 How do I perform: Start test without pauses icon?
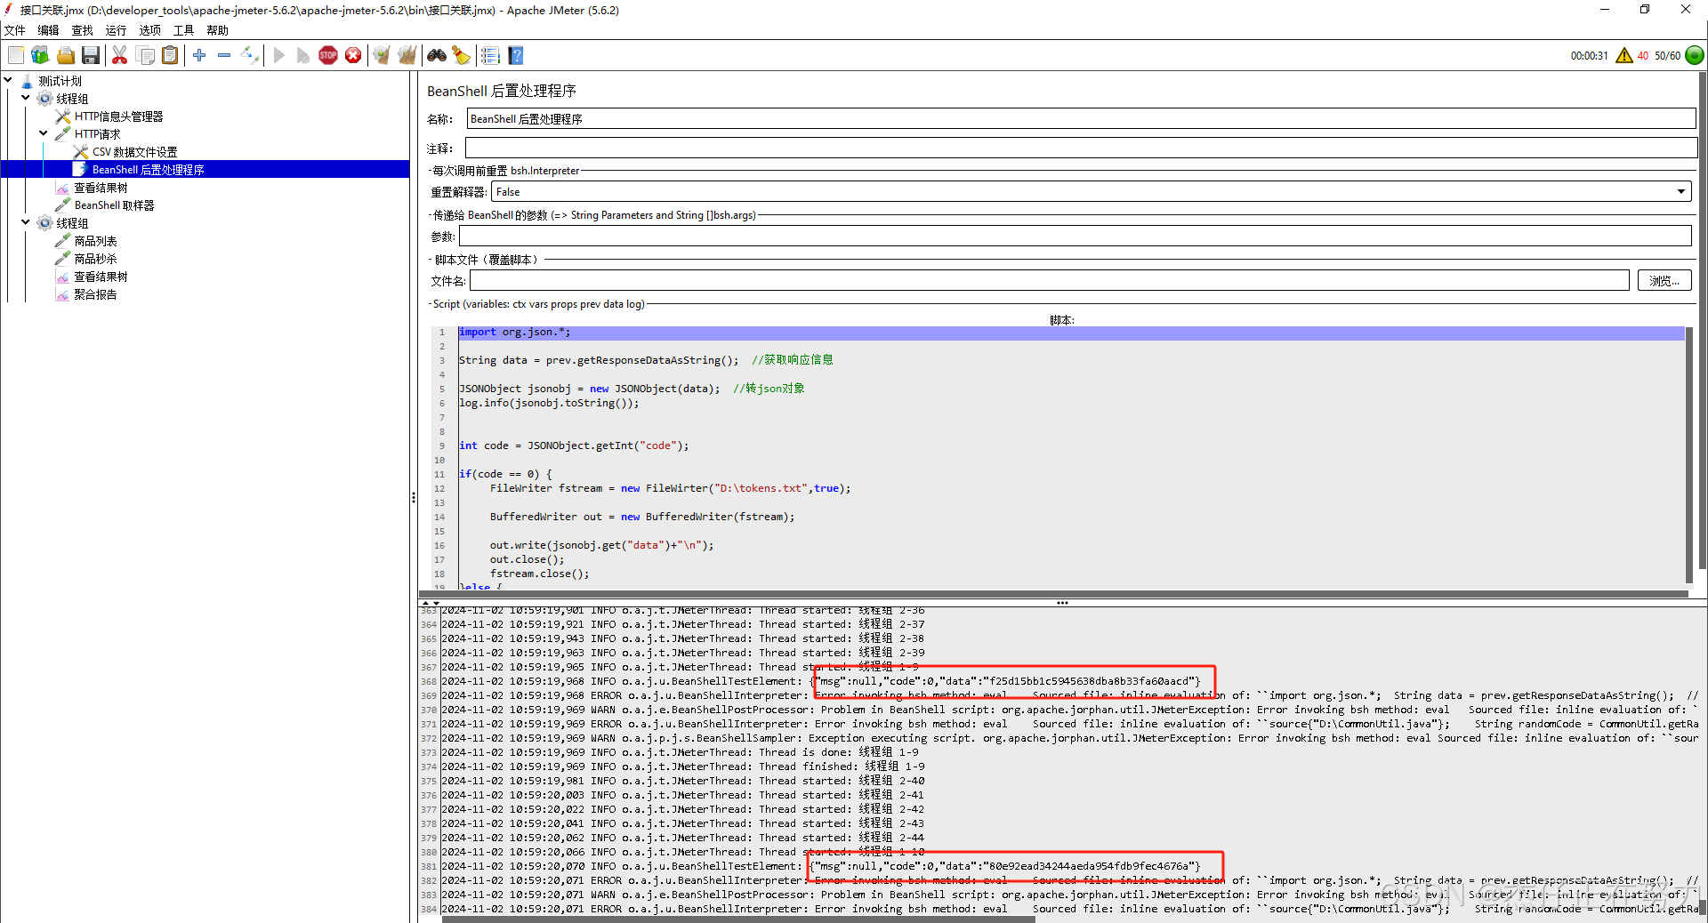click(x=303, y=55)
